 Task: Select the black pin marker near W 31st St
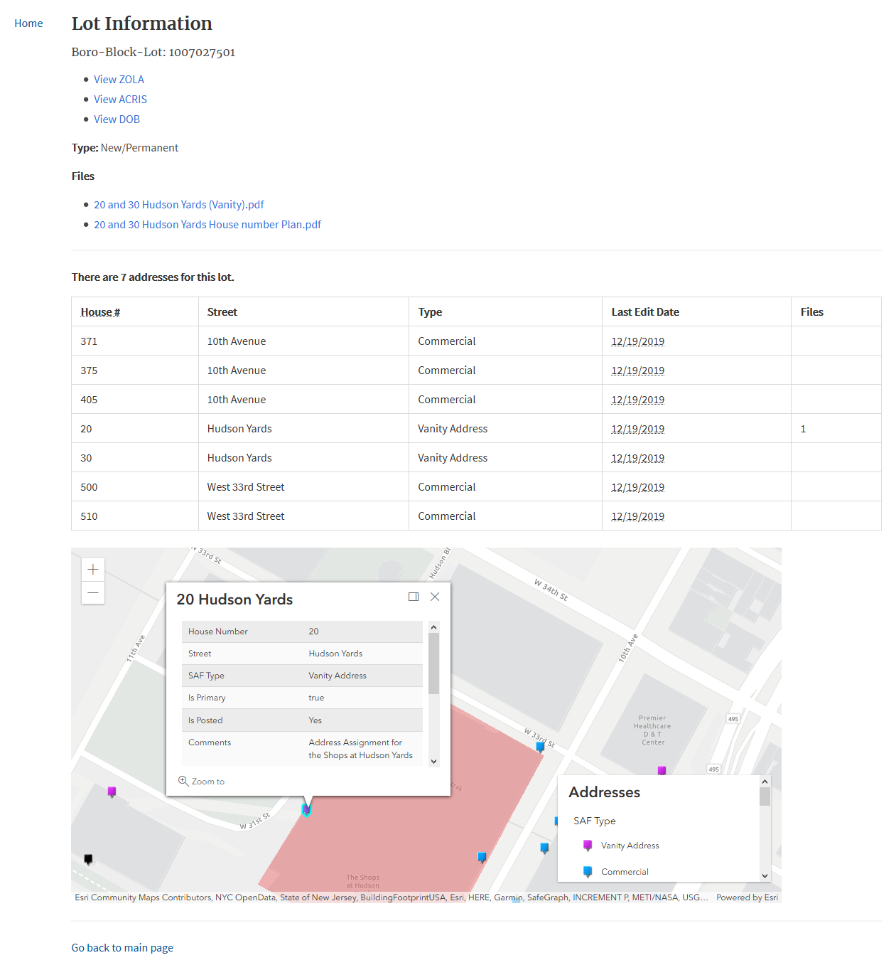(88, 858)
